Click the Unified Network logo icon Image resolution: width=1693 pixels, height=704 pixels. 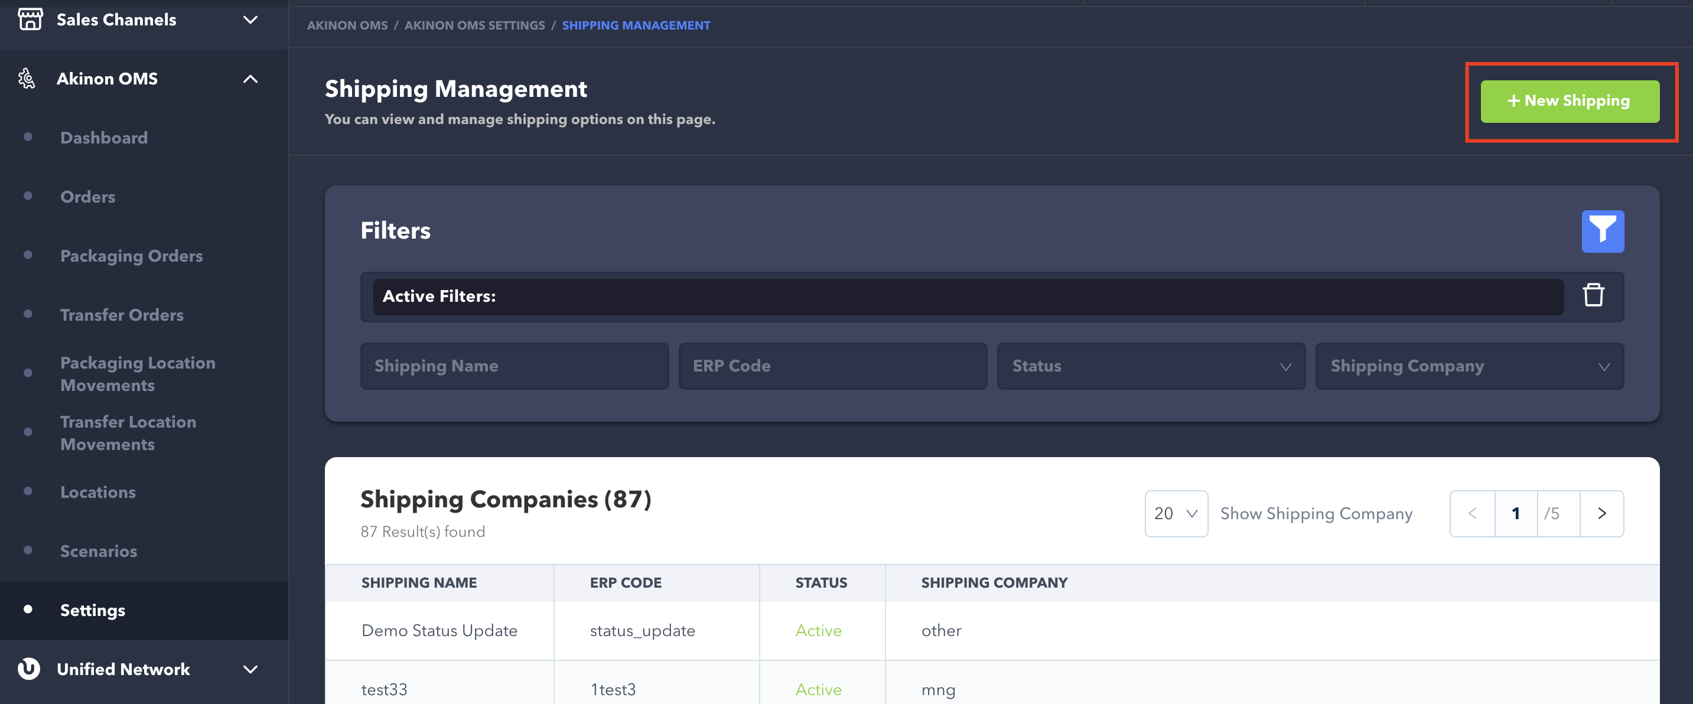coord(29,669)
